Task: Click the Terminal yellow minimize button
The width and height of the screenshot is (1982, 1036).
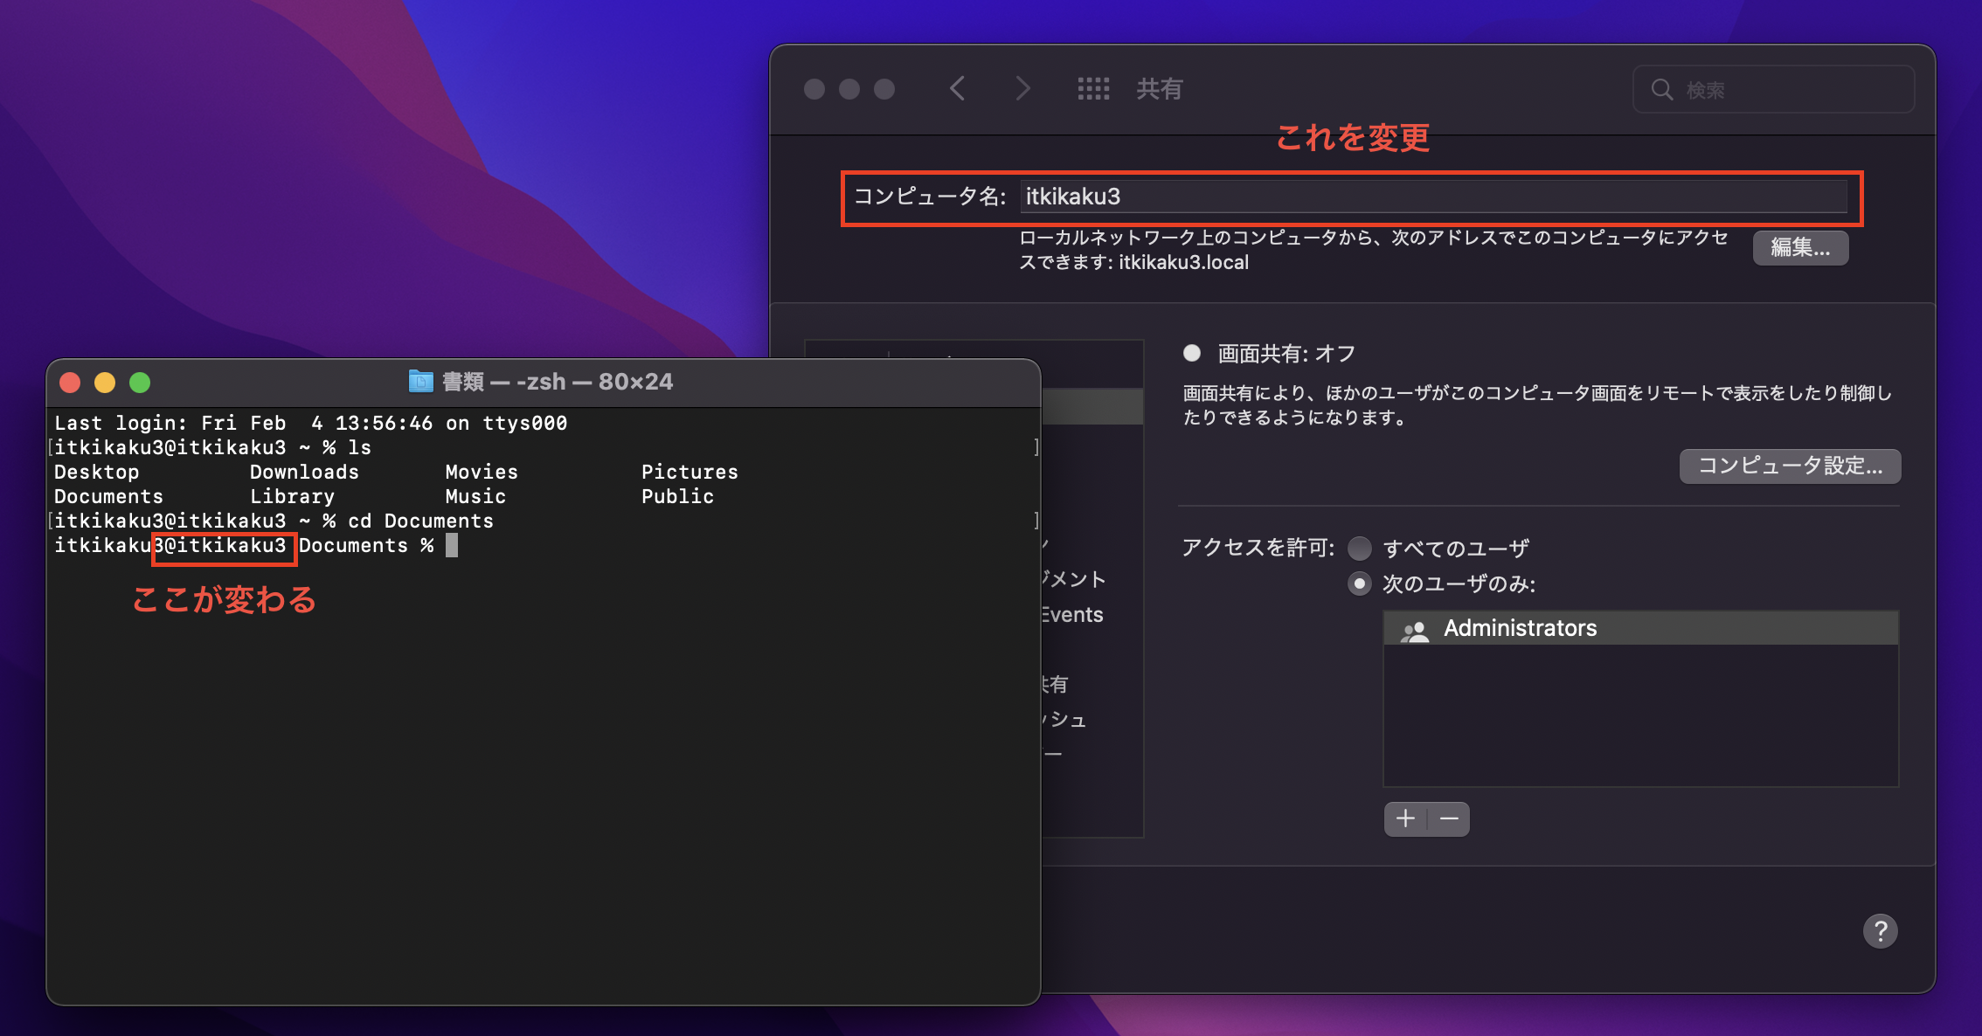Action: pos(105,383)
